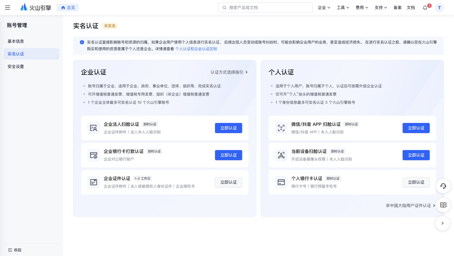Select 实名认证 in sidebar
The width and height of the screenshot is (454, 256).
(31, 54)
